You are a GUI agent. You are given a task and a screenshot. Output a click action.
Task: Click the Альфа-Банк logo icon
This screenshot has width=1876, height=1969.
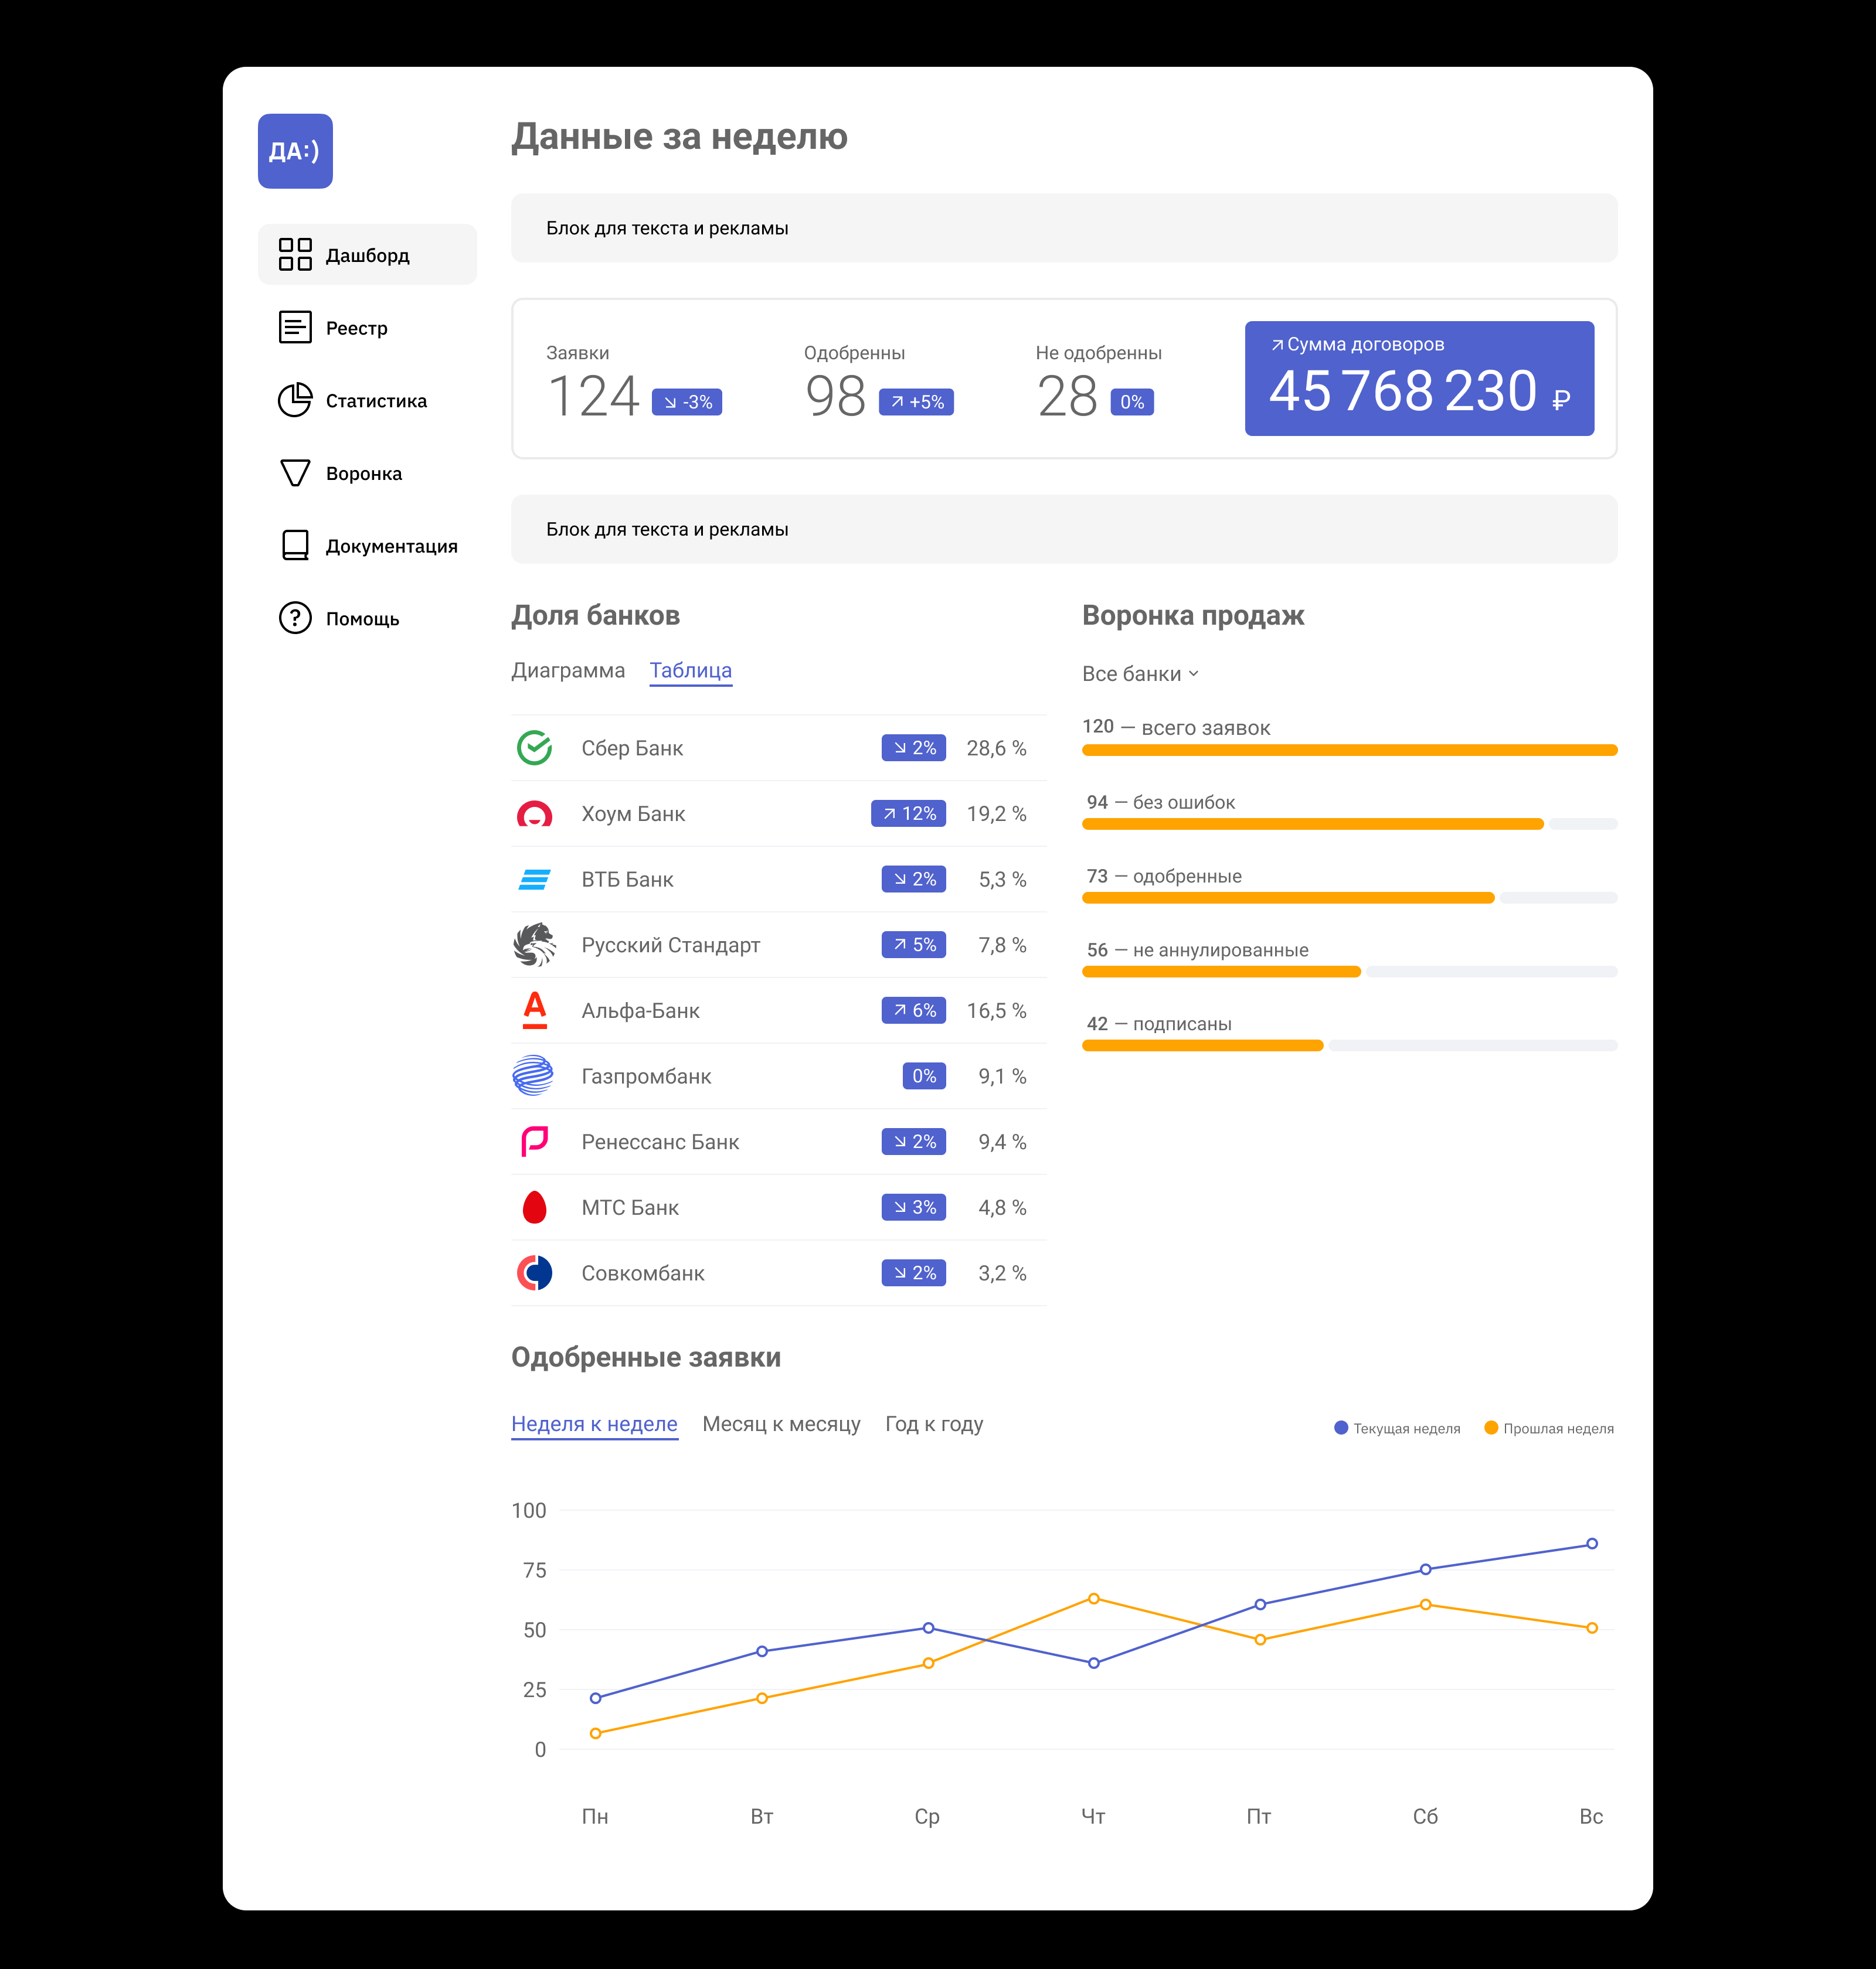pyautogui.click(x=535, y=1010)
